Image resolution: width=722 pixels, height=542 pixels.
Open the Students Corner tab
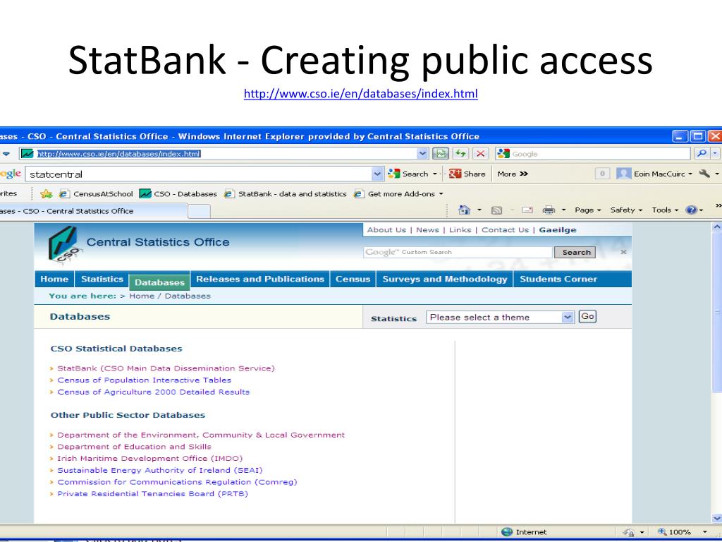point(558,279)
